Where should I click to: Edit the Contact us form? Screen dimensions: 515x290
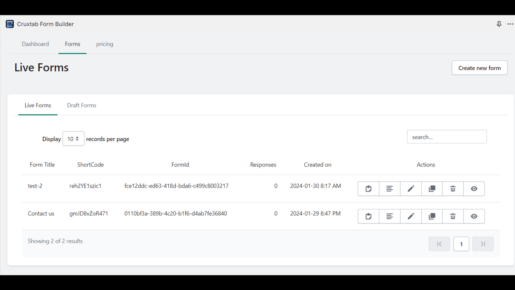(411, 216)
